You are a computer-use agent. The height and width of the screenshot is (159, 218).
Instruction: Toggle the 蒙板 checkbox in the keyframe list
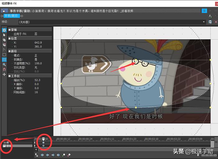[x=4, y=146]
